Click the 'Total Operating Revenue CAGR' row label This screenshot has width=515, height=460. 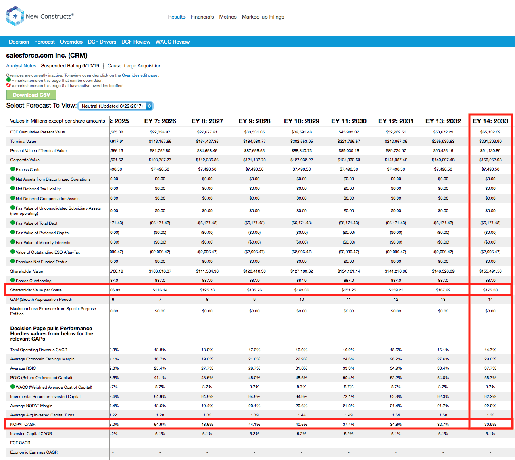point(39,350)
